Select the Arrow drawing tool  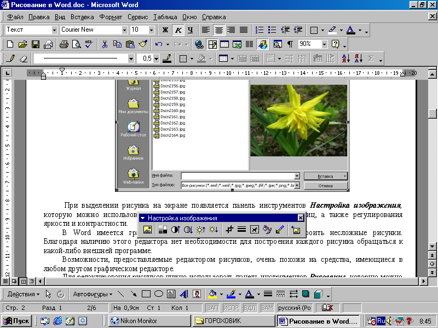[x=133, y=294]
